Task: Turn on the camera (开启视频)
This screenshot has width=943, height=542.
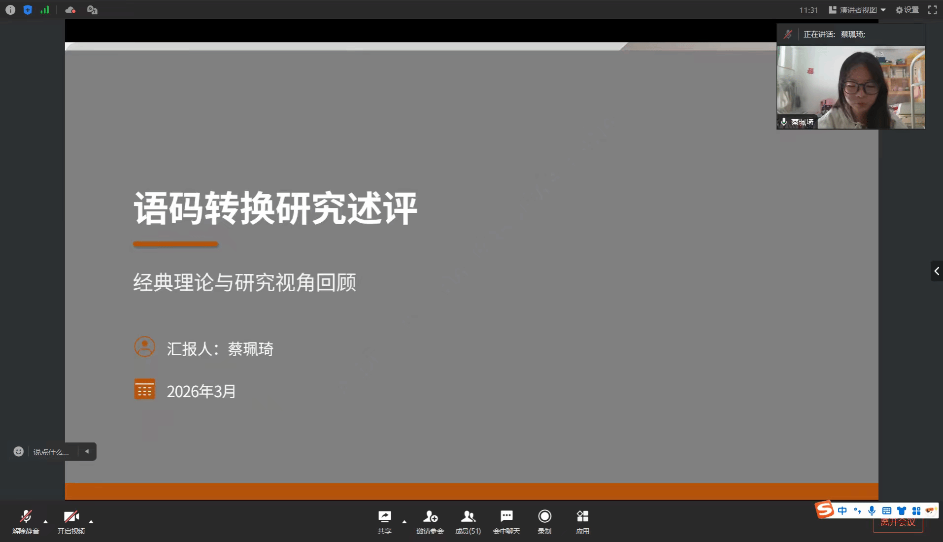Action: click(71, 521)
